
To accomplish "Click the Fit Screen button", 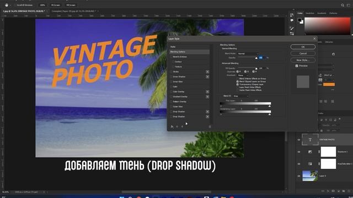I will pos(55,5).
